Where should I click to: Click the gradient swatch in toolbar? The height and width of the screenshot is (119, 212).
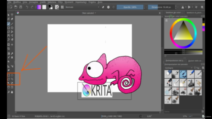point(39,7)
